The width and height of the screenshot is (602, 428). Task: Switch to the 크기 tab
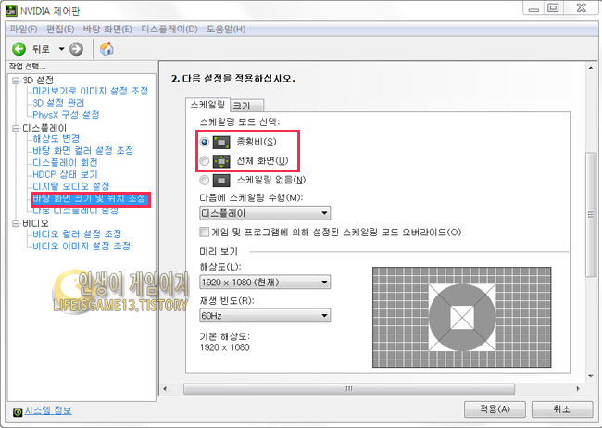(x=247, y=106)
